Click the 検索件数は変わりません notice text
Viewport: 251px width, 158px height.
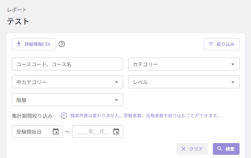pos(145,116)
